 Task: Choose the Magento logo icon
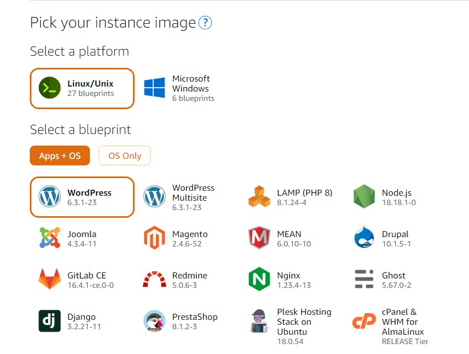154,238
